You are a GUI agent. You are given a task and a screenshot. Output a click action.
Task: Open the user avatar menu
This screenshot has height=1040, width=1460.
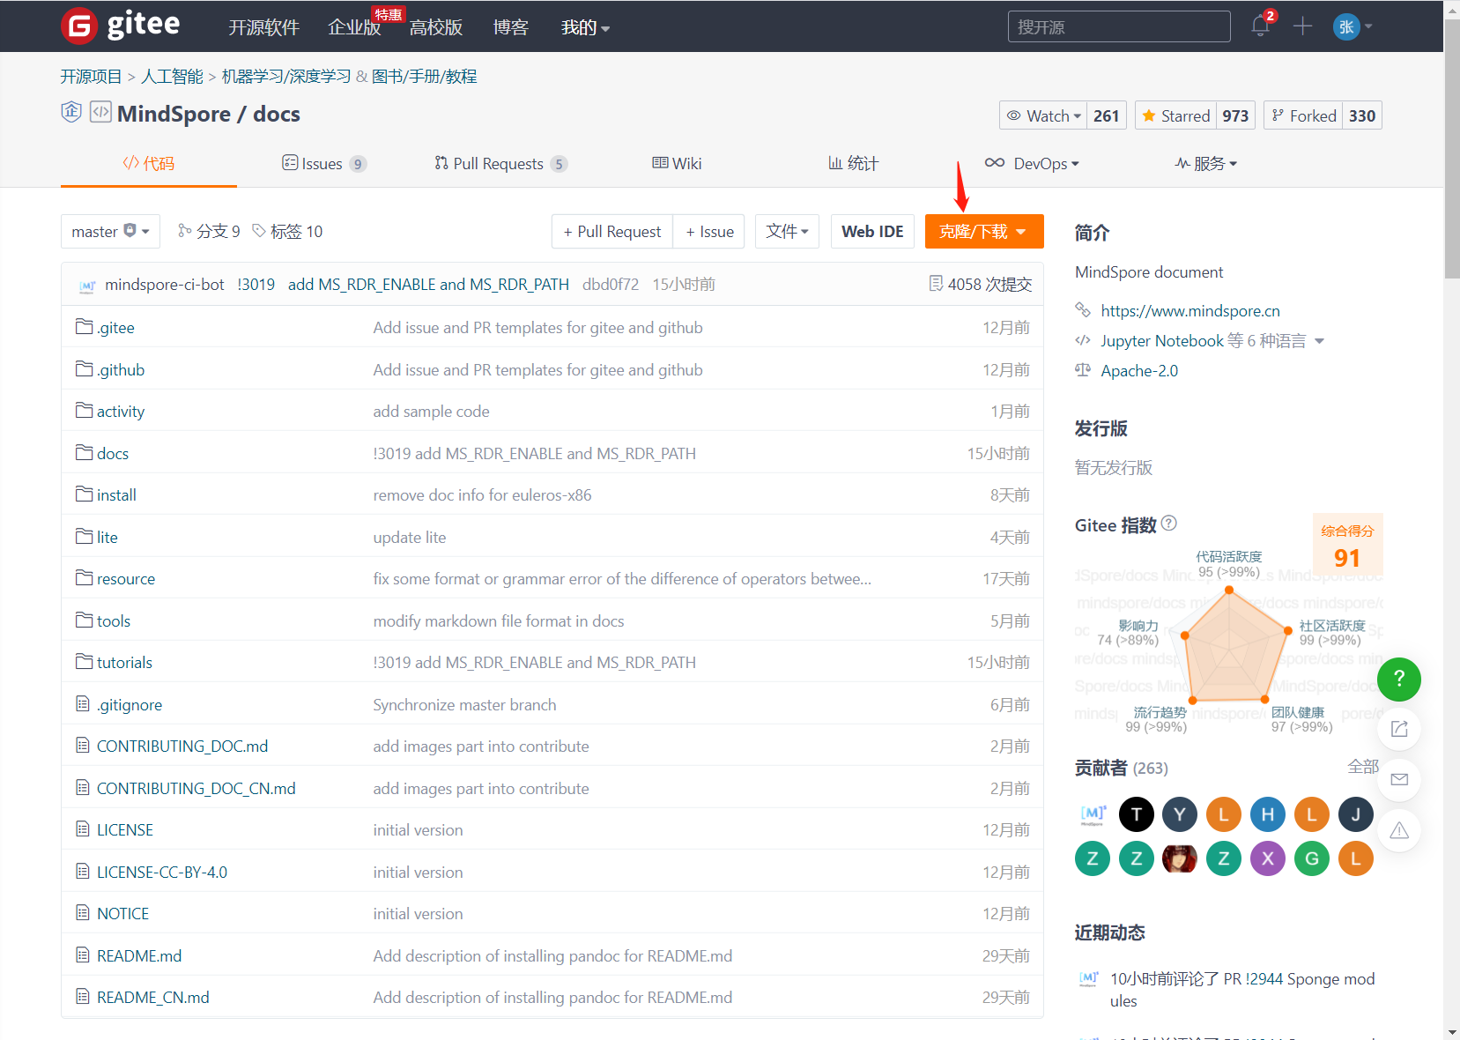(1353, 26)
